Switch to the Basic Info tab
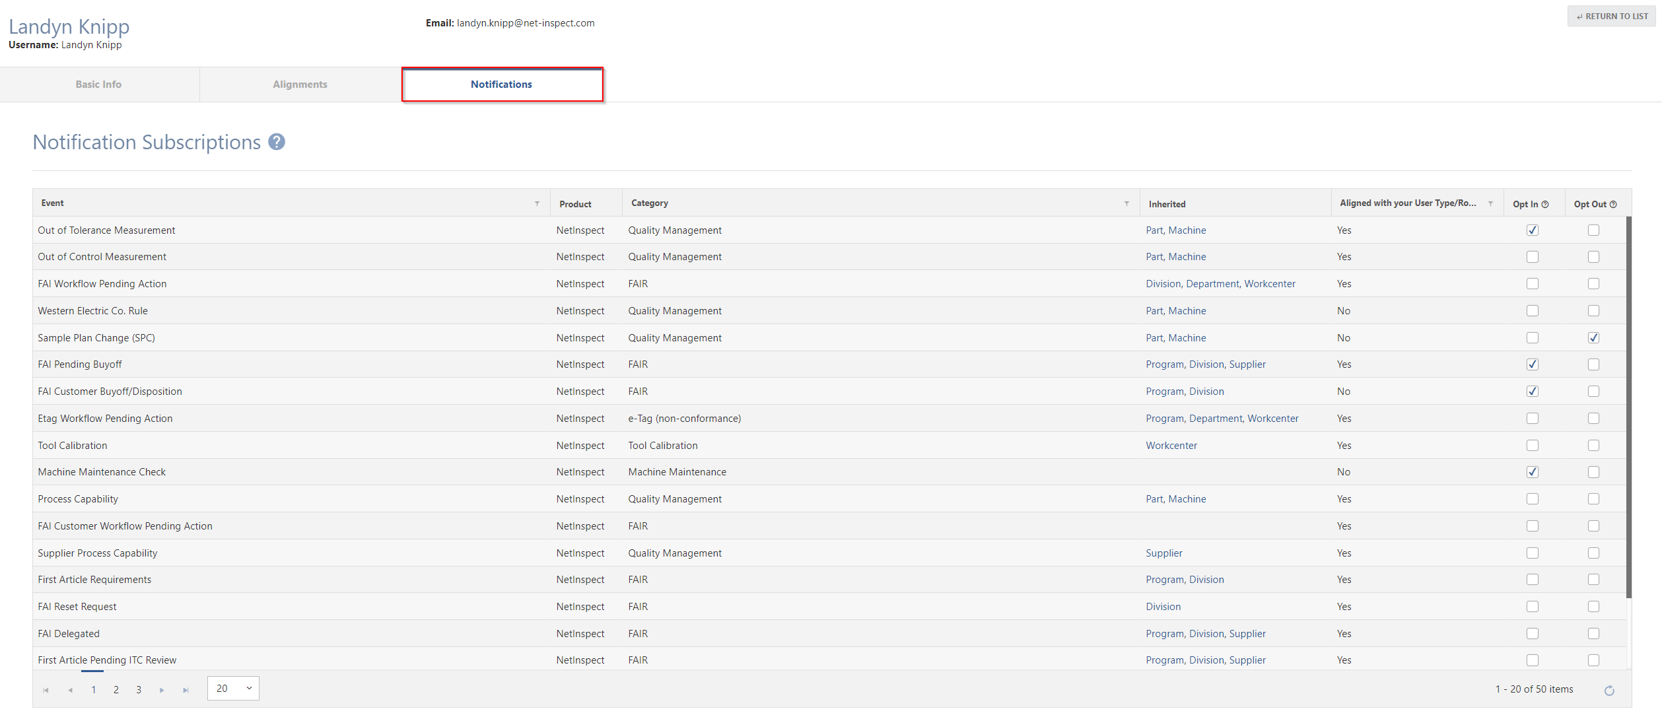1662x719 pixels. (98, 85)
